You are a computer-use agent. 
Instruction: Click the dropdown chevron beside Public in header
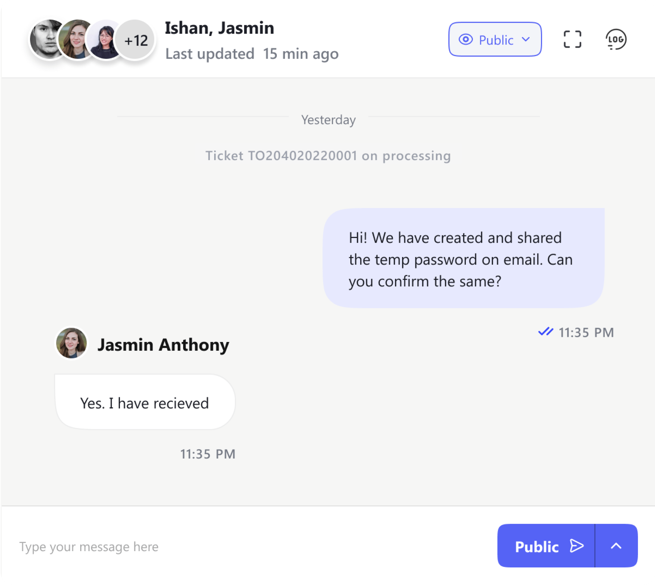point(525,40)
